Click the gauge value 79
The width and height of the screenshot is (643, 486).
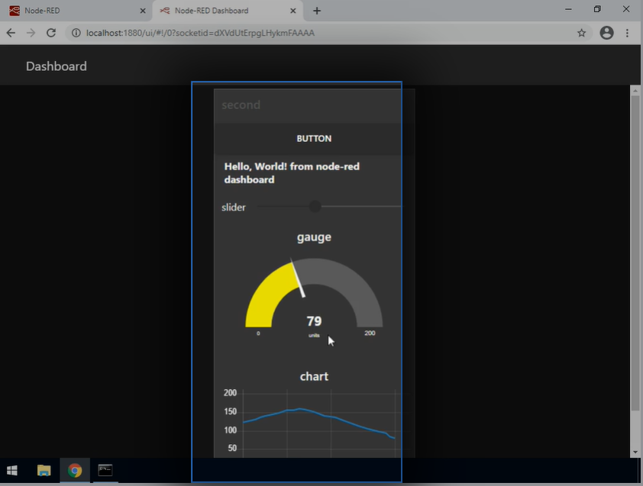314,321
